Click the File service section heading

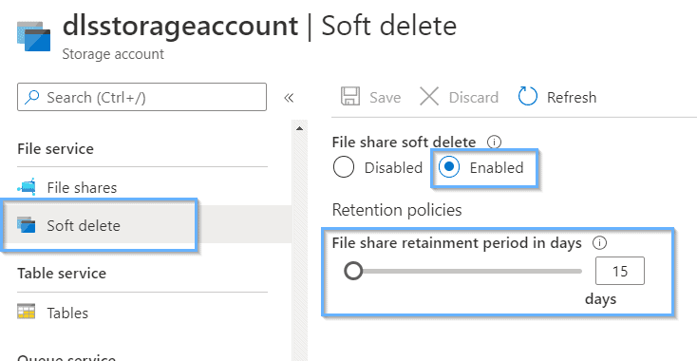click(56, 148)
